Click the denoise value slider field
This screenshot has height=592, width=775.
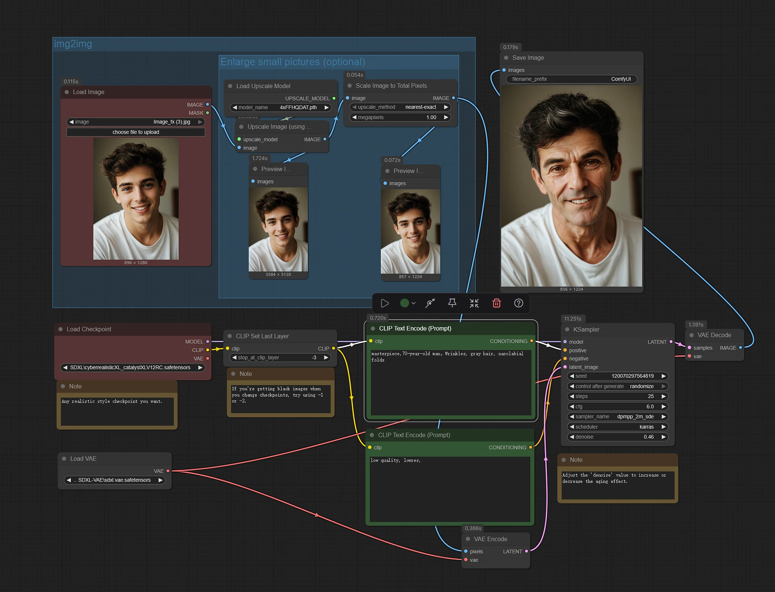tap(617, 437)
